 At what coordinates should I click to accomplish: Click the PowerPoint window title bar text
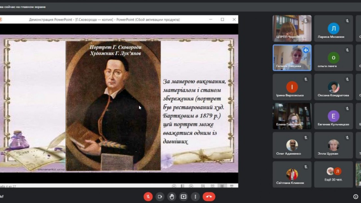pyautogui.click(x=104, y=19)
